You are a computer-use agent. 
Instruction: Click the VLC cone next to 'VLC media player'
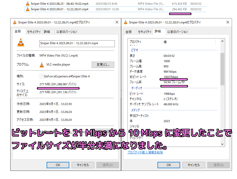[x=42, y=65]
